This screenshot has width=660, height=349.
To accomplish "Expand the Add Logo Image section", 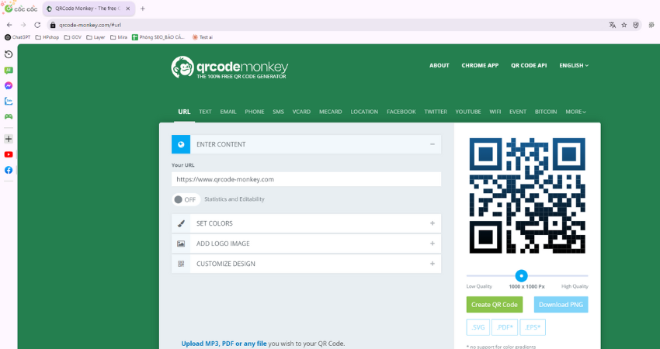I will (432, 244).
